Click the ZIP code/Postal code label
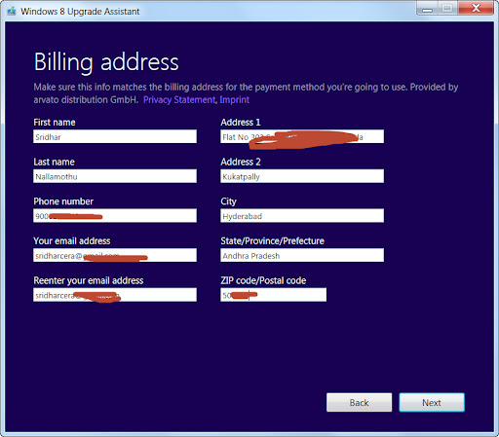Screen dimensions: 499x437 pos(263,280)
